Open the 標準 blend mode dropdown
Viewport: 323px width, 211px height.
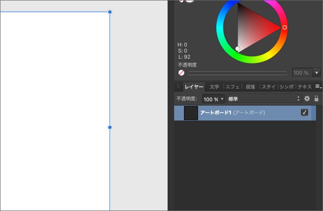pyautogui.click(x=264, y=99)
